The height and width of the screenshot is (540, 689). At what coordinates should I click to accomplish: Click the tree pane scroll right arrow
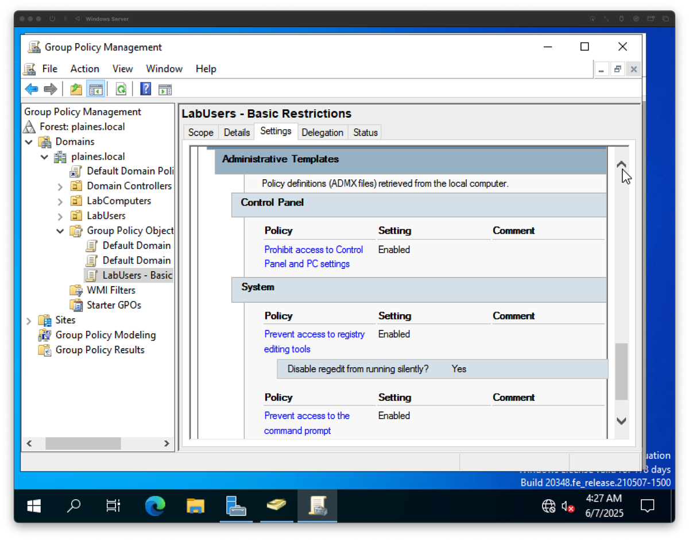pyautogui.click(x=167, y=443)
